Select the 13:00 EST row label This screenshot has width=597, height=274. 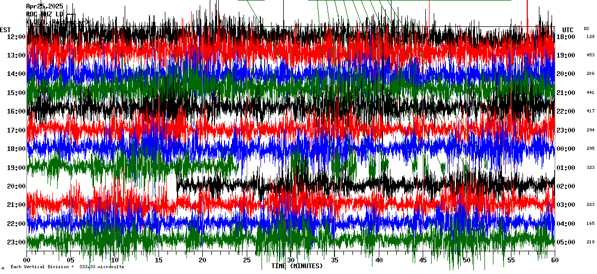point(16,55)
